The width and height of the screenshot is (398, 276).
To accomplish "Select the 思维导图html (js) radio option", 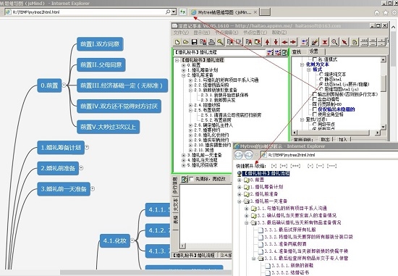I will [321, 89].
